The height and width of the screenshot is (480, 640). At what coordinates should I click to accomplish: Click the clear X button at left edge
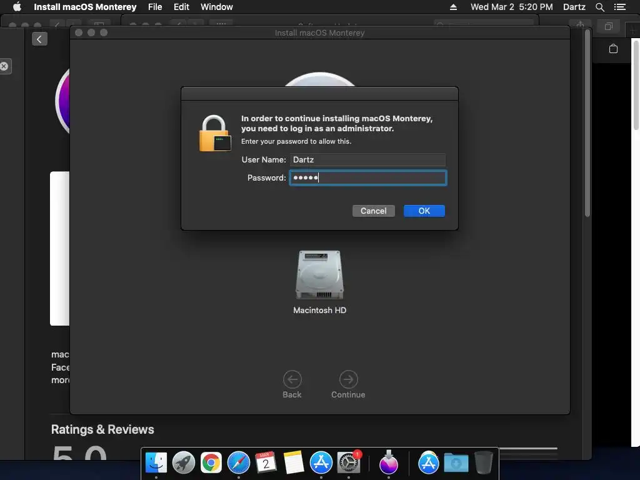tap(4, 66)
